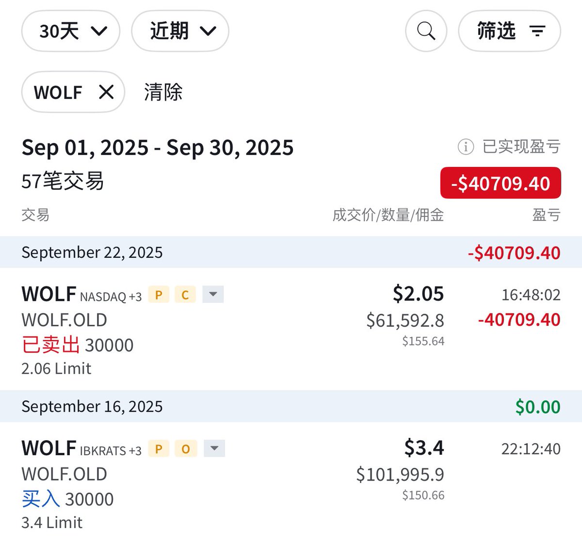Click the 已实现盈亏 label
The image size is (582, 547).
click(x=521, y=147)
